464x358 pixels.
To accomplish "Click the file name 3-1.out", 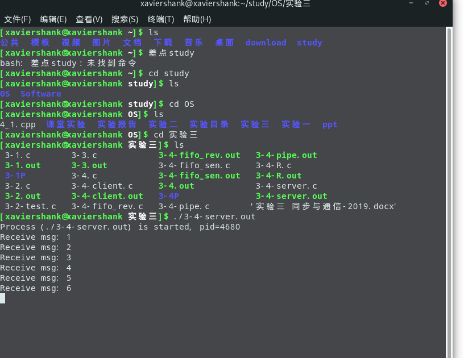I will pos(23,165).
